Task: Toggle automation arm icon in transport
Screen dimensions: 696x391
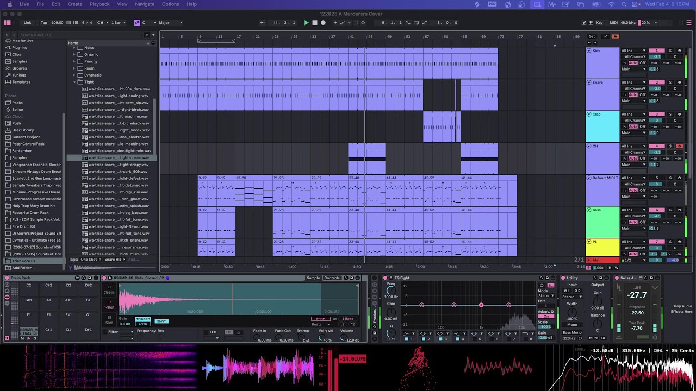Action: (x=342, y=23)
